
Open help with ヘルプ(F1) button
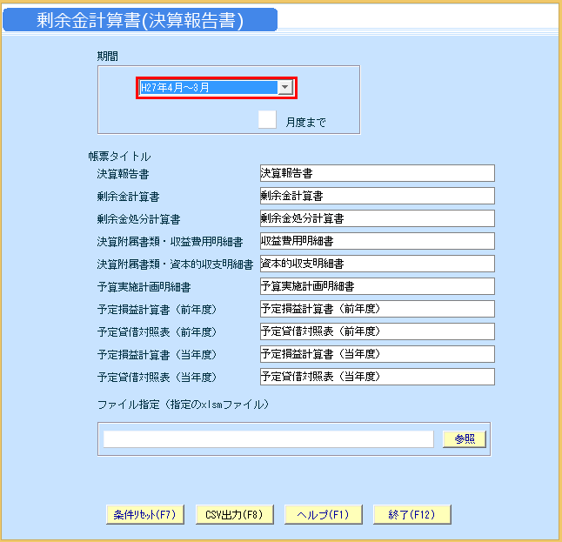324,515
